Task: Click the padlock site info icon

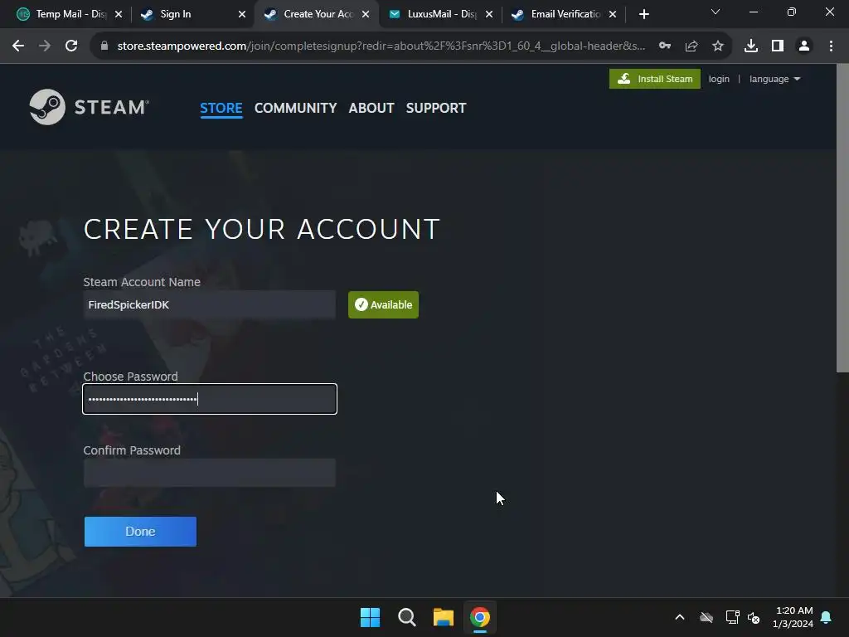Action: (104, 46)
